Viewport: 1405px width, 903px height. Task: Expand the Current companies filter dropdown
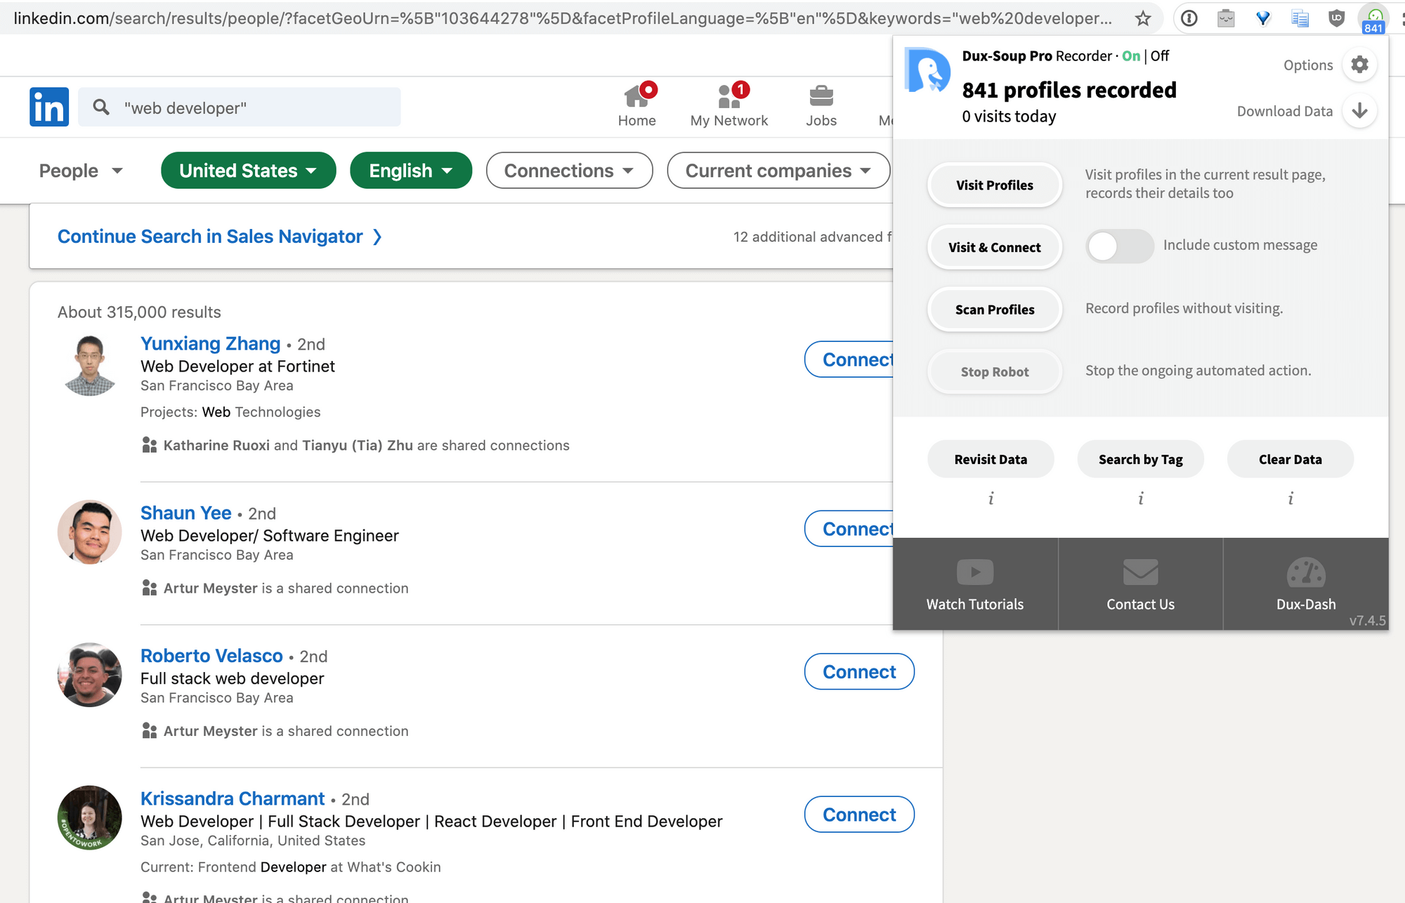pos(779,170)
